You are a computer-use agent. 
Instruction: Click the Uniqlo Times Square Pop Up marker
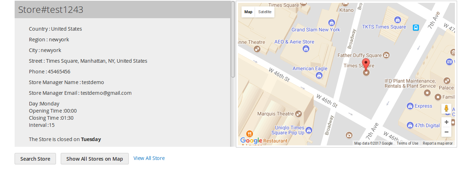[309, 130]
